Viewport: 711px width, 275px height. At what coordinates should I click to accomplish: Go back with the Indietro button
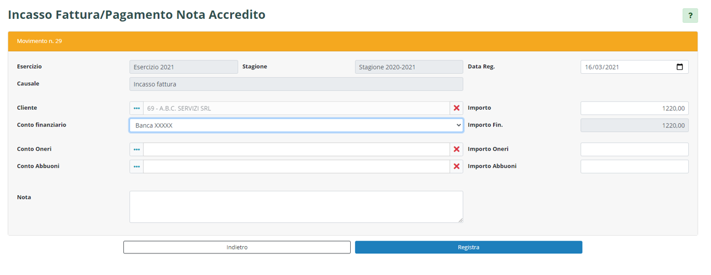237,247
